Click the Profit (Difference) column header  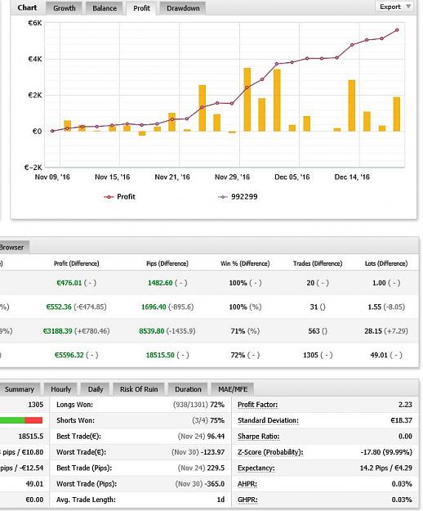tap(77, 263)
